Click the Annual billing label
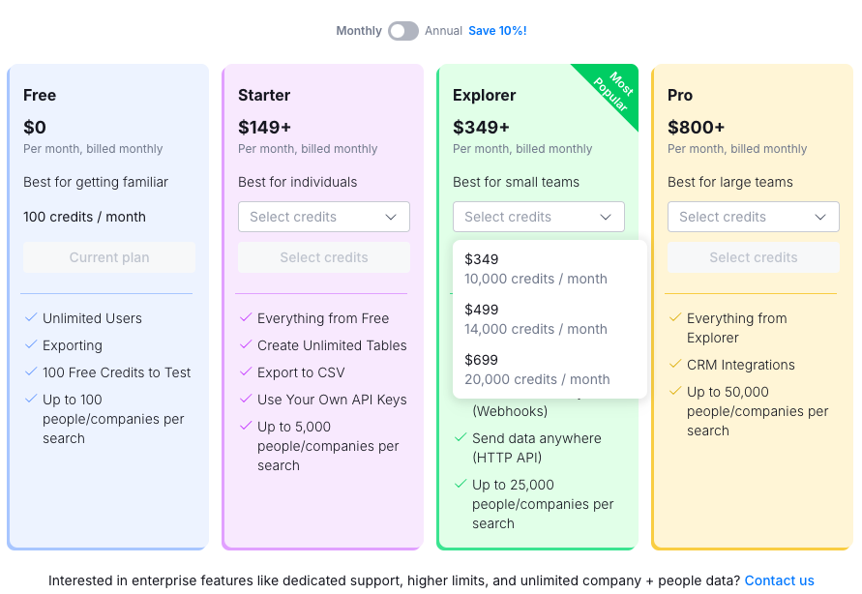Screen dimensions: 862x594 [x=443, y=31]
